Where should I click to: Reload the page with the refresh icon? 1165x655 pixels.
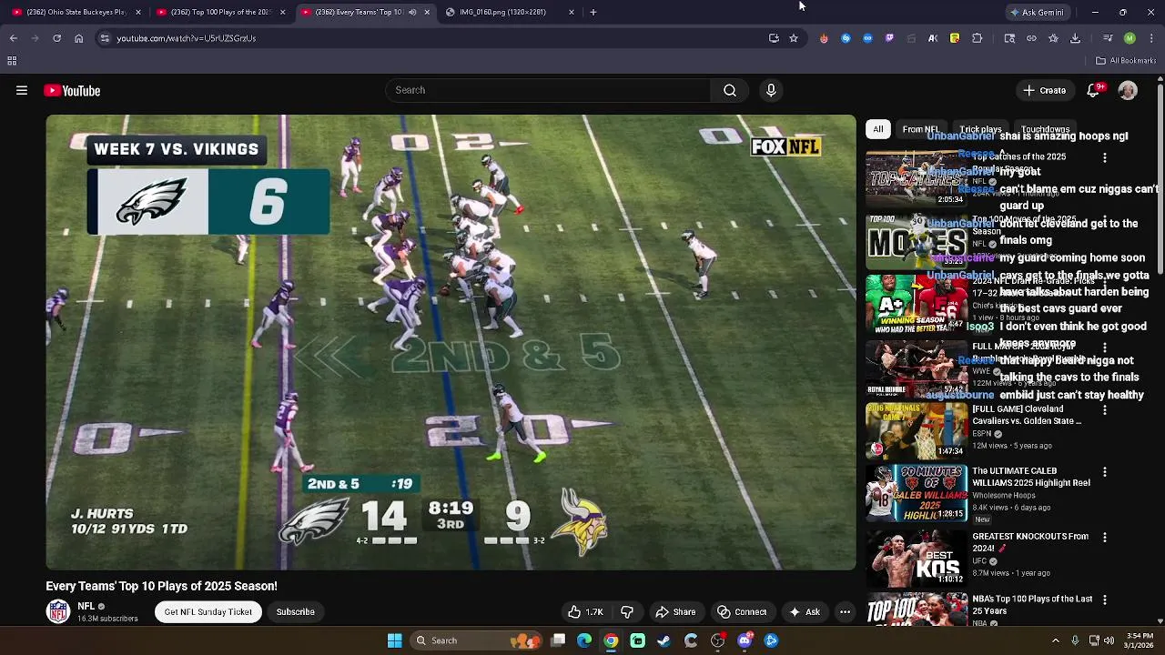pos(56,38)
